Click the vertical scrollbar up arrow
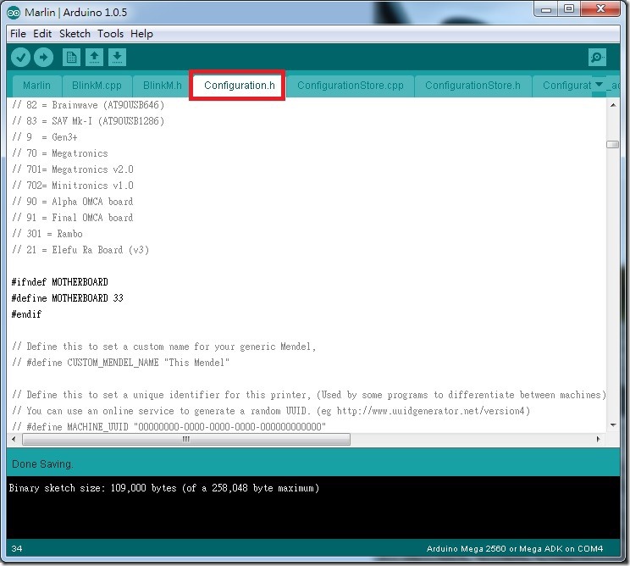This screenshot has width=630, height=566. click(613, 105)
